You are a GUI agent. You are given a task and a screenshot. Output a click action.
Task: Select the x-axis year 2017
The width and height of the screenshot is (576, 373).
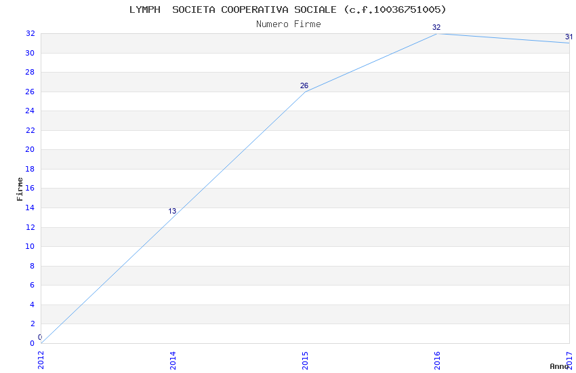[569, 360]
